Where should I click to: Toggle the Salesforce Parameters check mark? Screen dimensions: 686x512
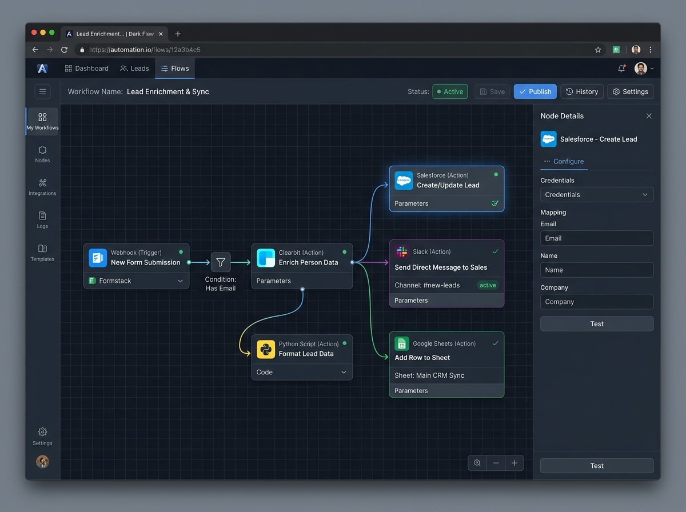(x=495, y=203)
